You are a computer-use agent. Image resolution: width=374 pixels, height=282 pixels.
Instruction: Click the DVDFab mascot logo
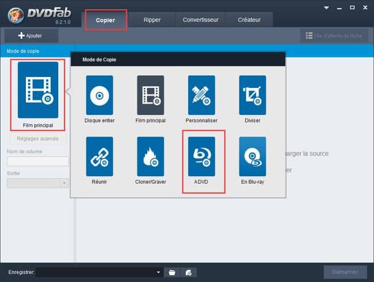[x=16, y=16]
